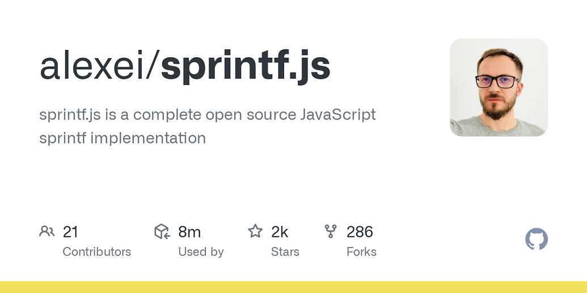Click the fork icon
The width and height of the screenshot is (587, 293).
click(331, 231)
